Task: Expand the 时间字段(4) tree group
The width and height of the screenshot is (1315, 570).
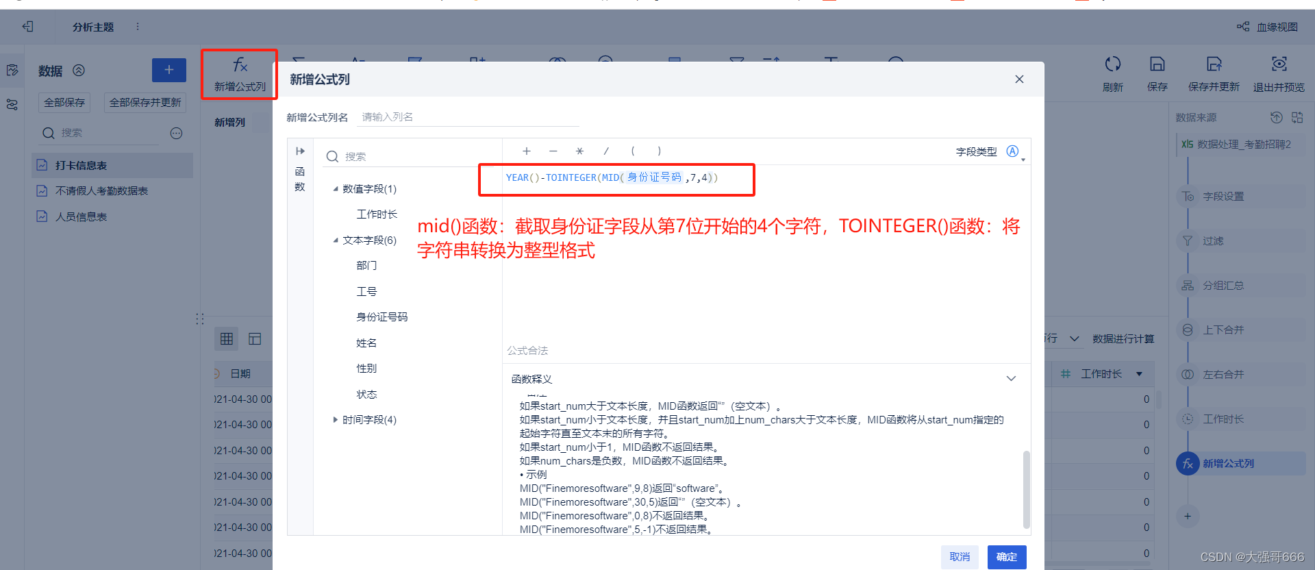Action: tap(336, 420)
